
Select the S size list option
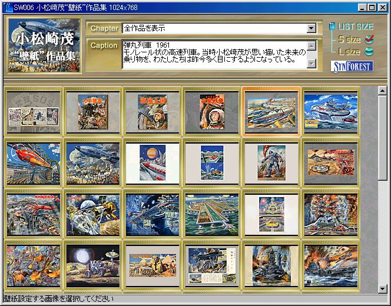356,39
